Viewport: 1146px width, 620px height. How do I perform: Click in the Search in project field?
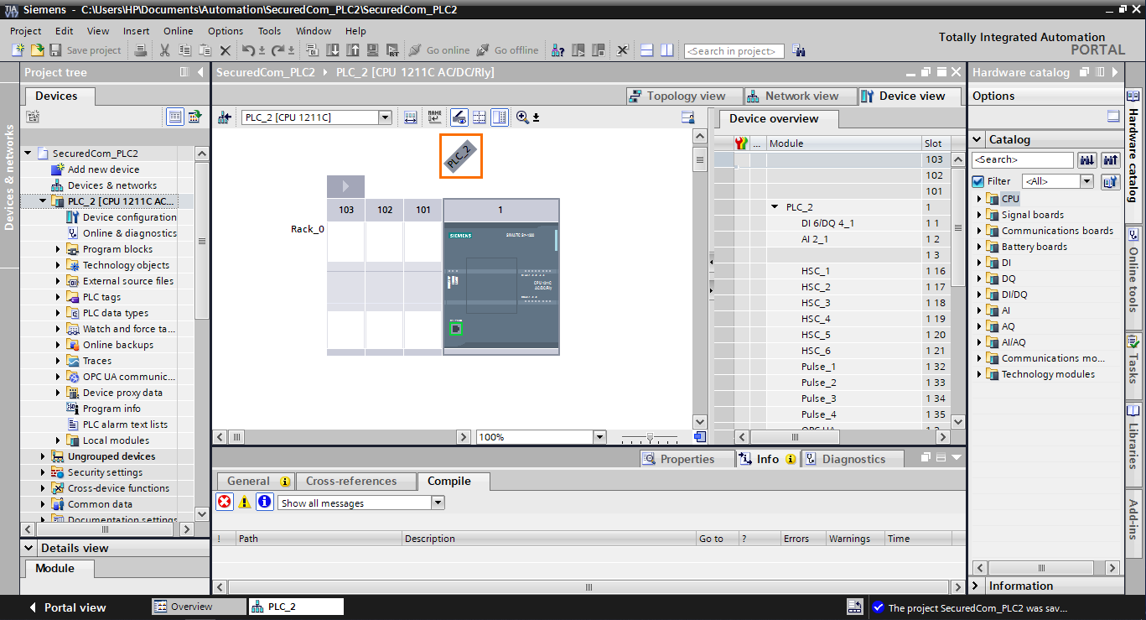(x=734, y=51)
